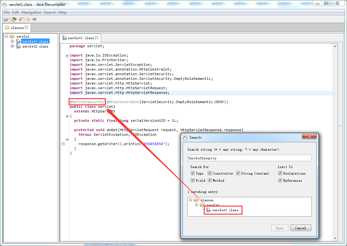Open the File menu

pos(7,12)
